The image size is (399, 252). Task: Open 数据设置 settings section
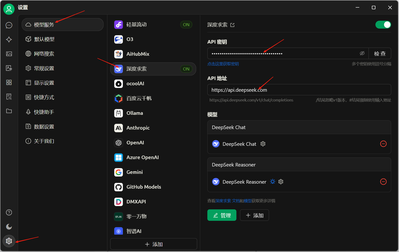coord(63,126)
